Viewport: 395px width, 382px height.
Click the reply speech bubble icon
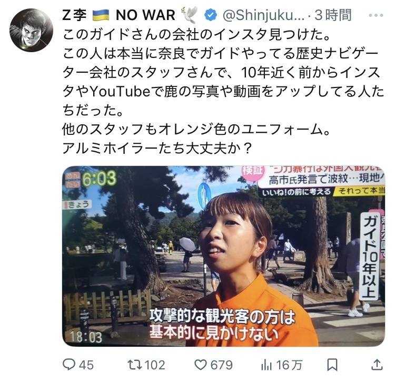click(69, 365)
